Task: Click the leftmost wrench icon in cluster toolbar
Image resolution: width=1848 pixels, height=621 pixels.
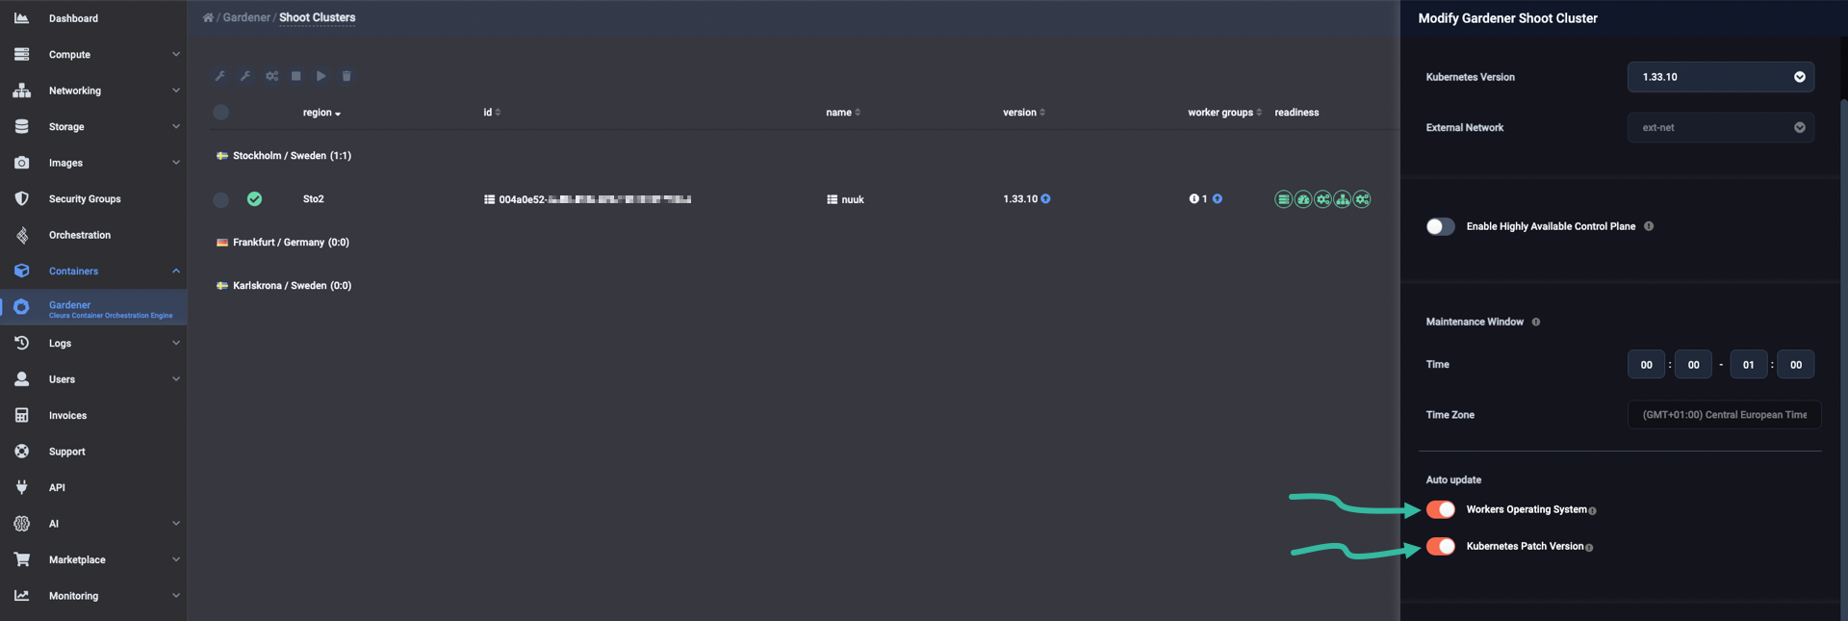Action: click(x=219, y=76)
